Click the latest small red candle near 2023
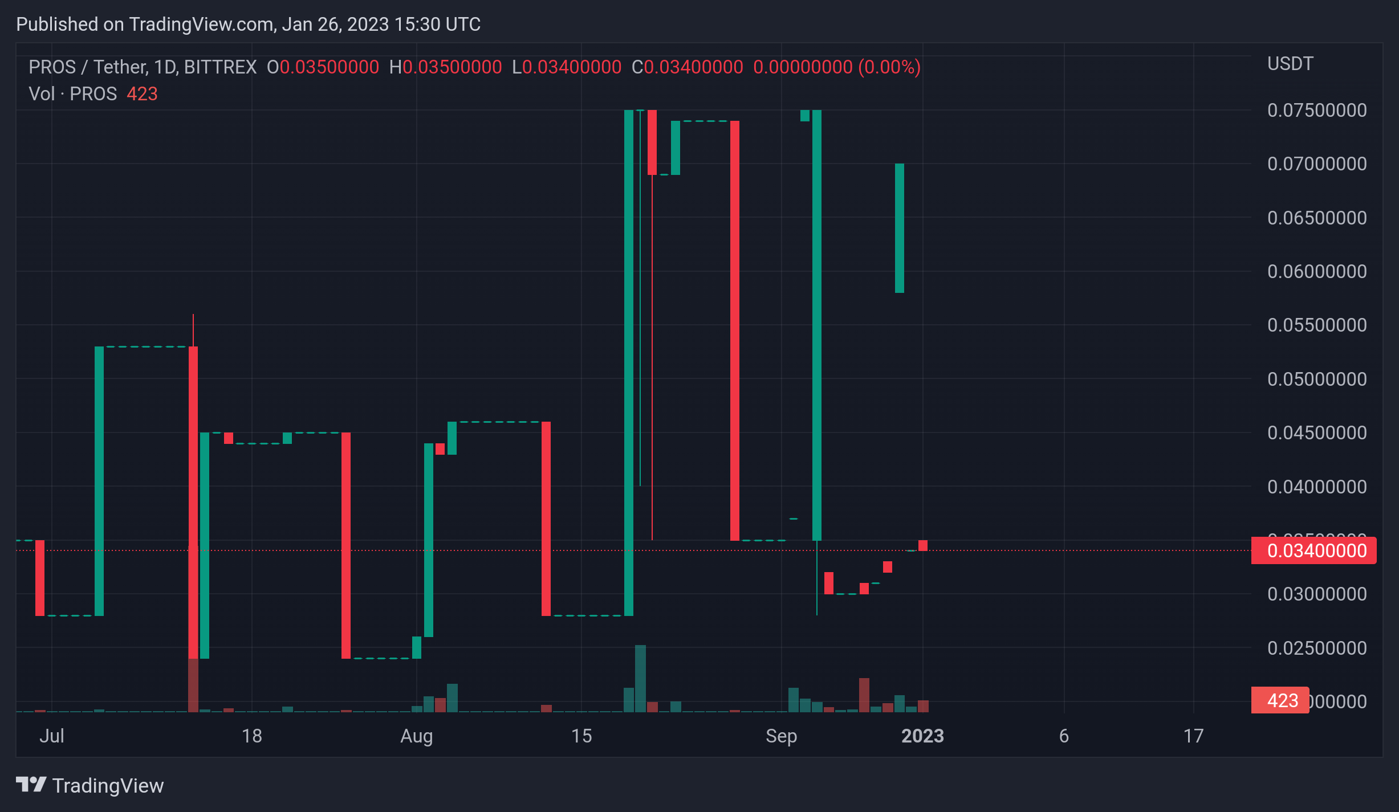 pyautogui.click(x=923, y=545)
